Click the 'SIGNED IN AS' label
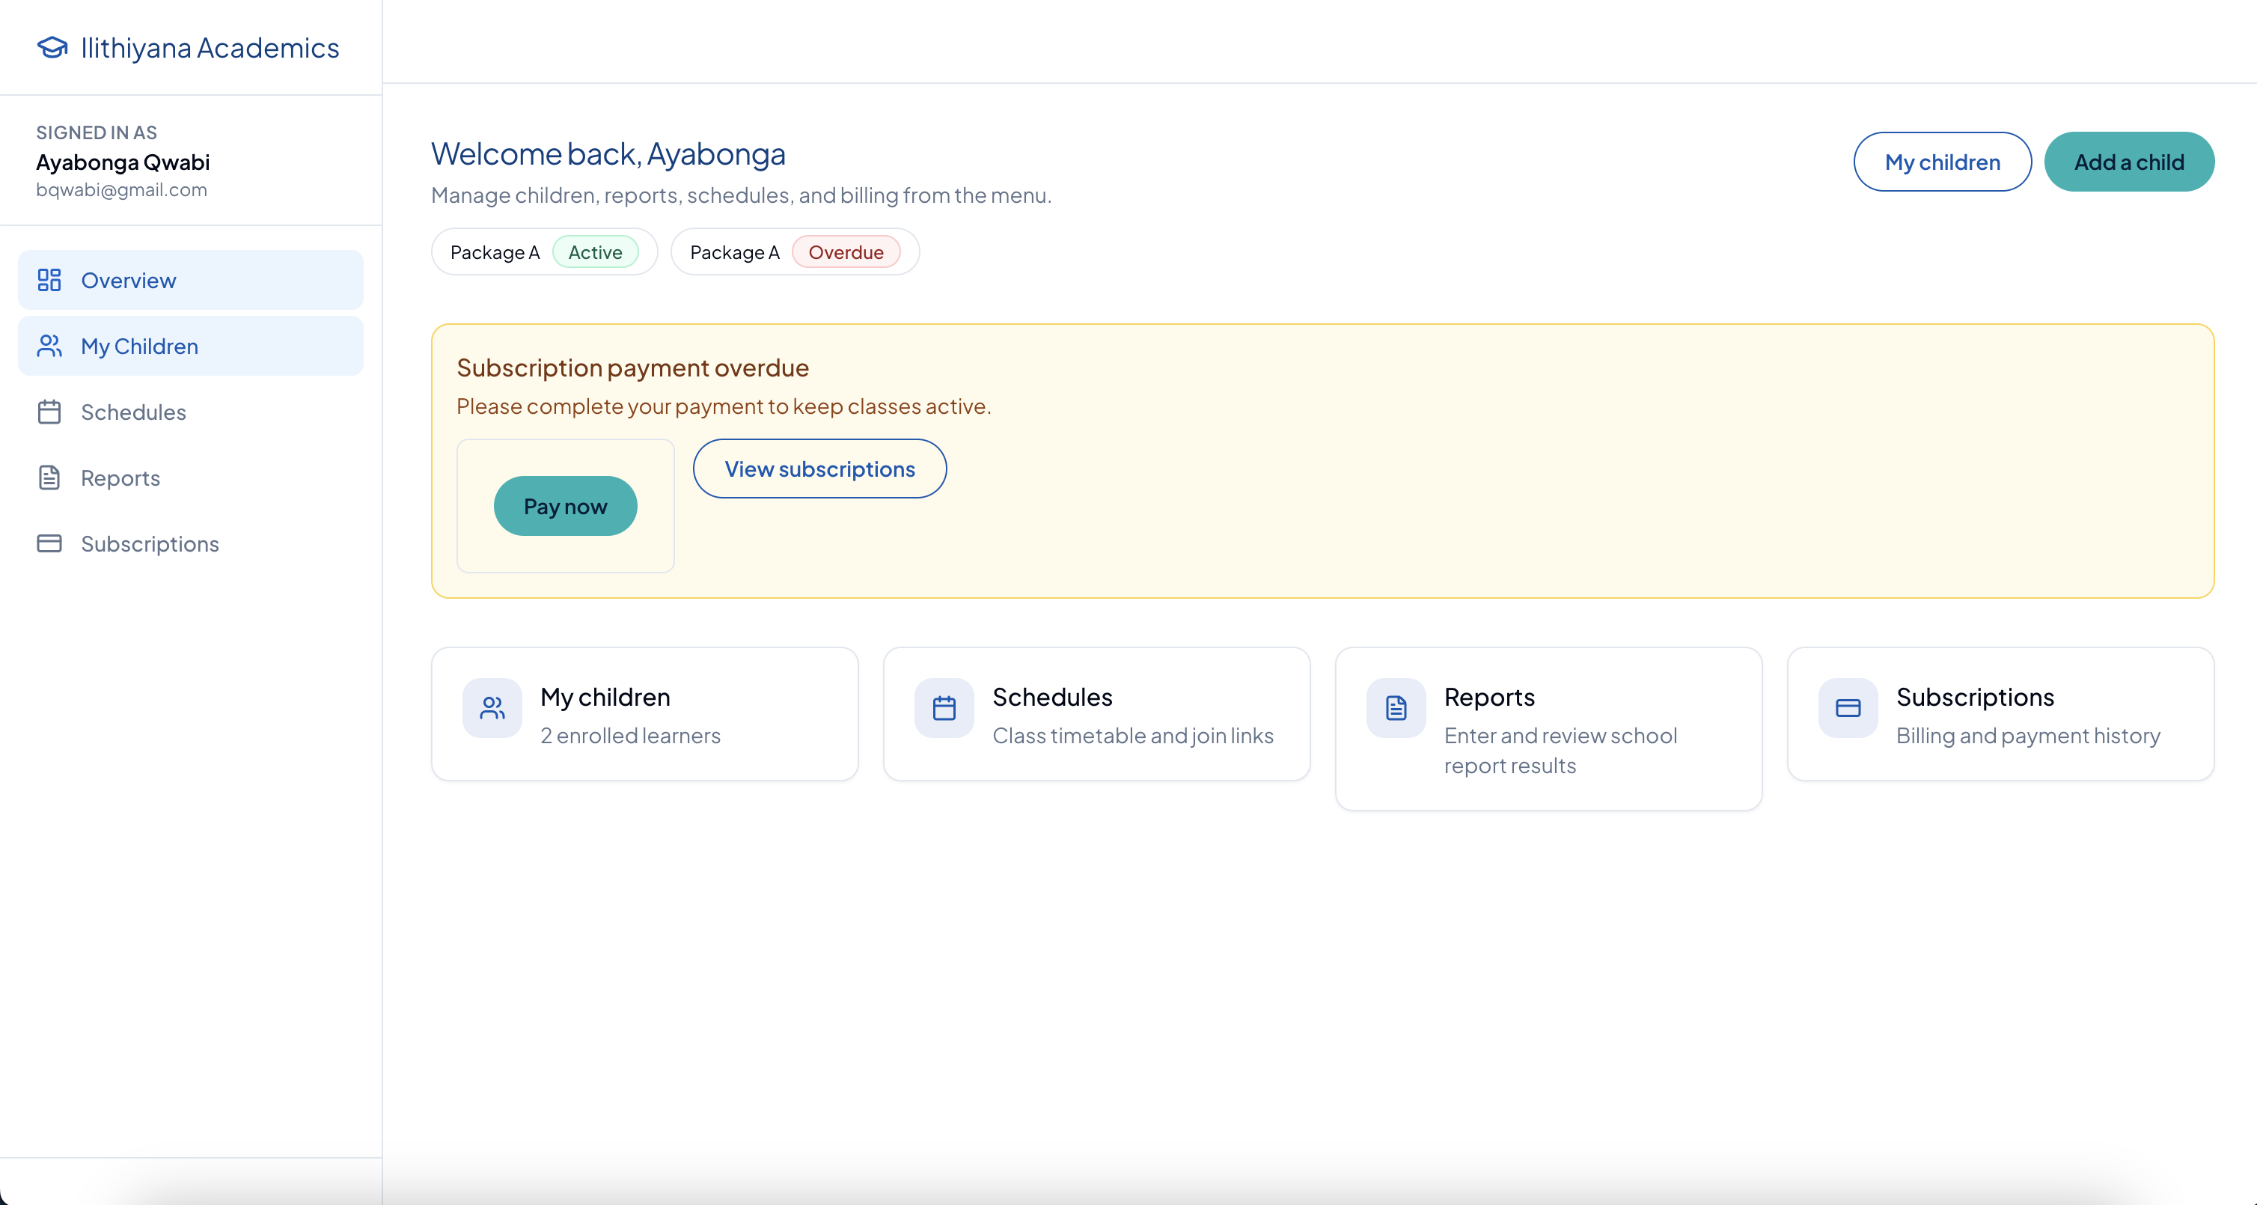 coord(97,132)
